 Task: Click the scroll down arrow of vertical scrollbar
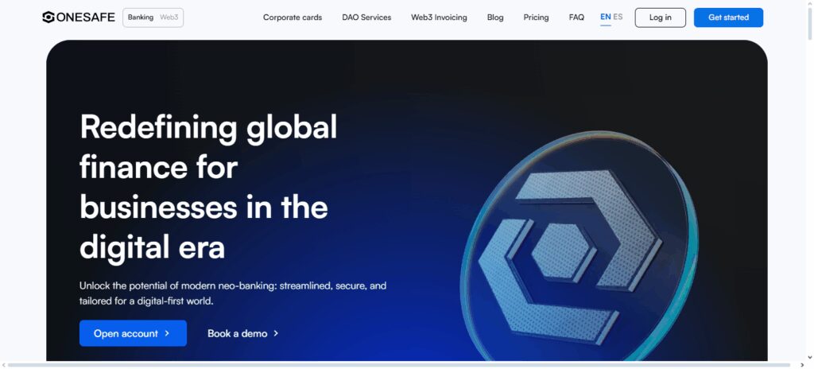pyautogui.click(x=809, y=358)
